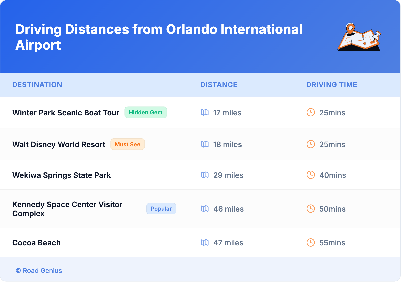Select Walt Disney World Resort destination
Image resolution: width=401 pixels, height=282 pixels.
(59, 144)
